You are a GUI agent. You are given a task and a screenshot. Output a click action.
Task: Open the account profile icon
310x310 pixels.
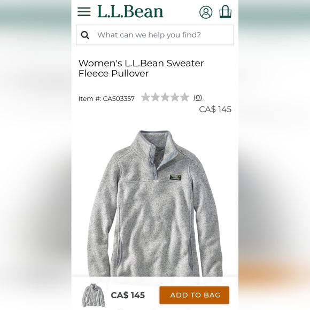[x=206, y=12]
